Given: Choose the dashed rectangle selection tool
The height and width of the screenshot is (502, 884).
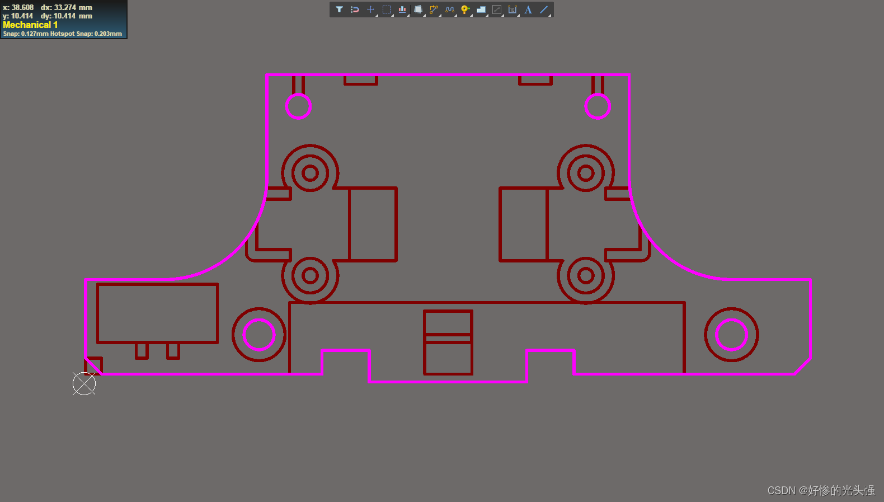Looking at the screenshot, I should [x=387, y=10].
